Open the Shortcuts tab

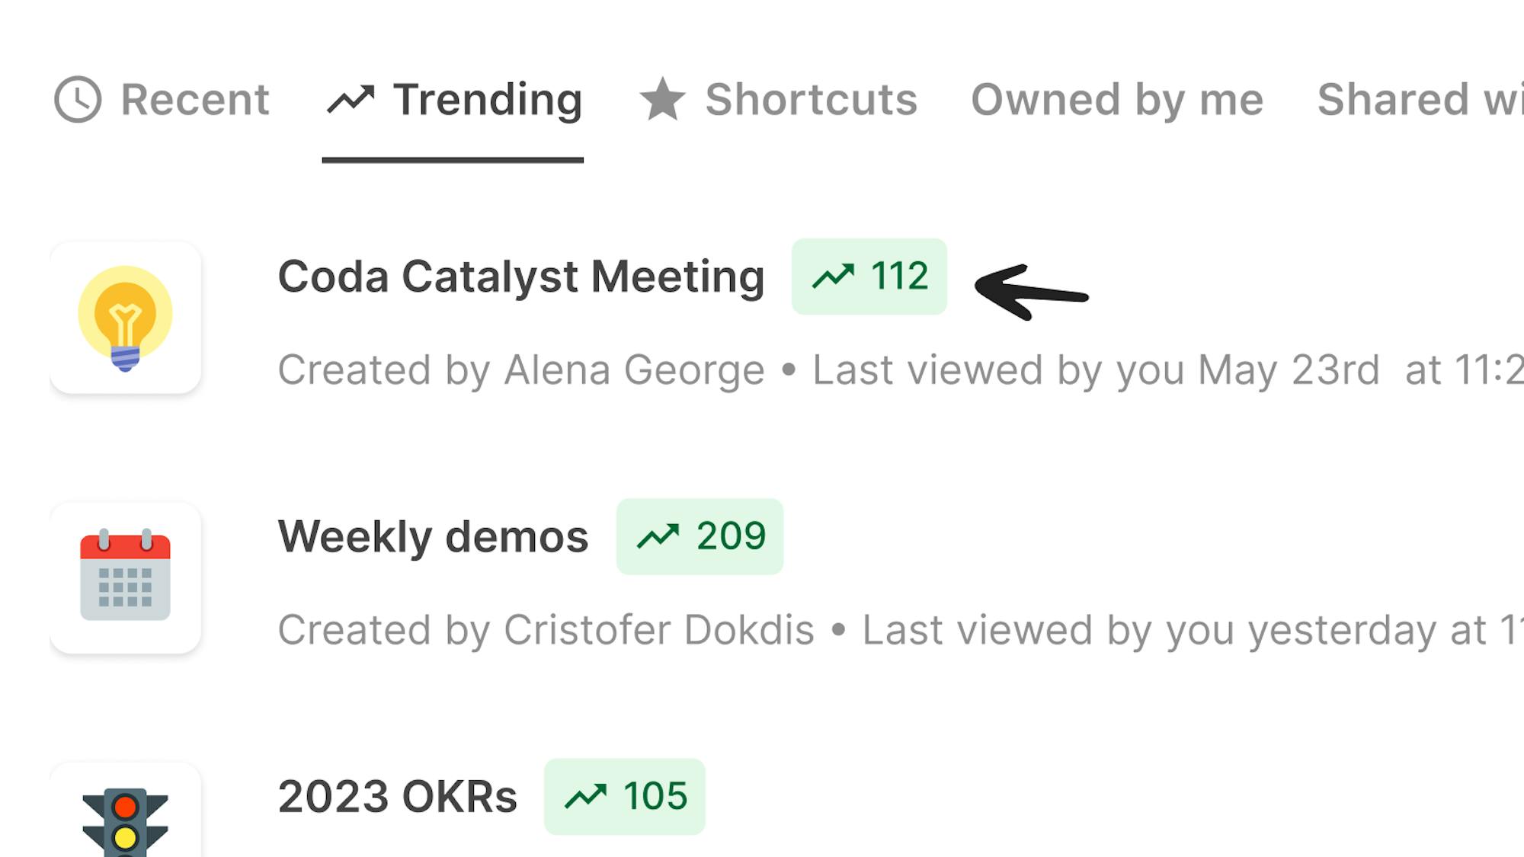point(811,99)
